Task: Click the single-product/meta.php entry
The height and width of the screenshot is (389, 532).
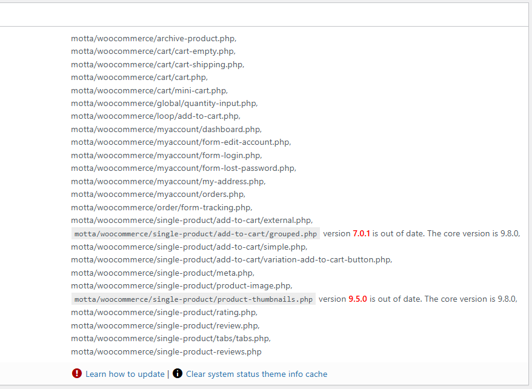Action: [x=163, y=273]
